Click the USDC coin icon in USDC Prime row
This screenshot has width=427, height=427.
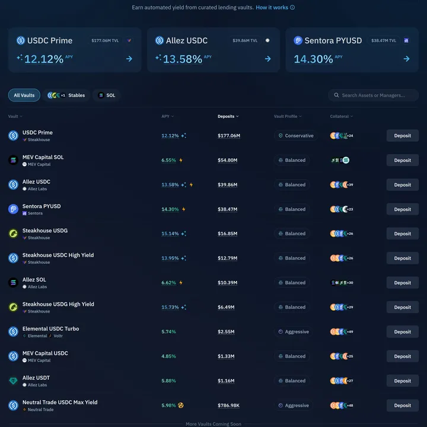[13, 135]
